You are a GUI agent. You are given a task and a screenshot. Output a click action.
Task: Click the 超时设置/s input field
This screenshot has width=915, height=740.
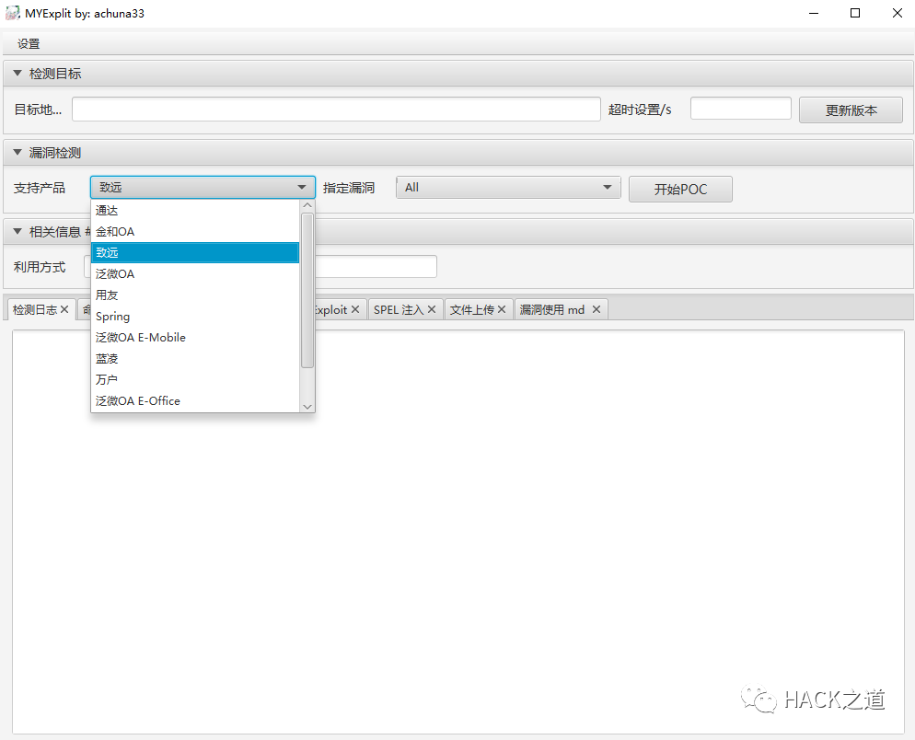(740, 109)
